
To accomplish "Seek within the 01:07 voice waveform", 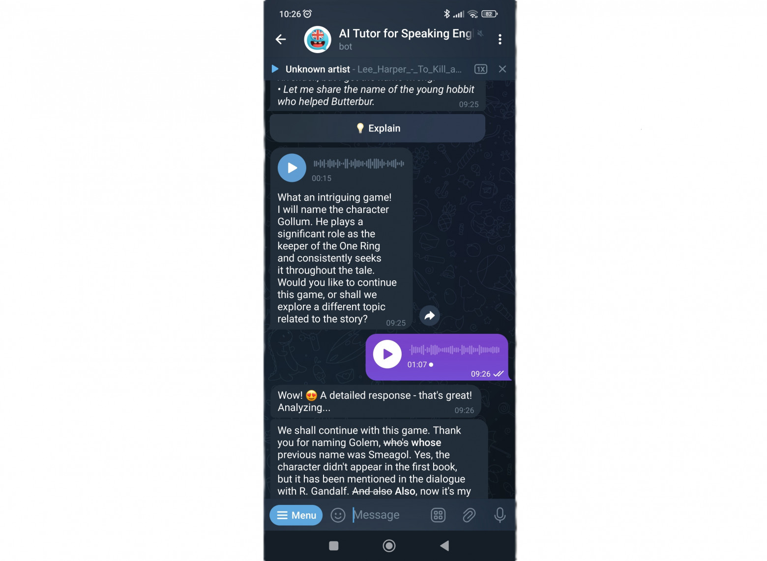I will click(x=455, y=350).
